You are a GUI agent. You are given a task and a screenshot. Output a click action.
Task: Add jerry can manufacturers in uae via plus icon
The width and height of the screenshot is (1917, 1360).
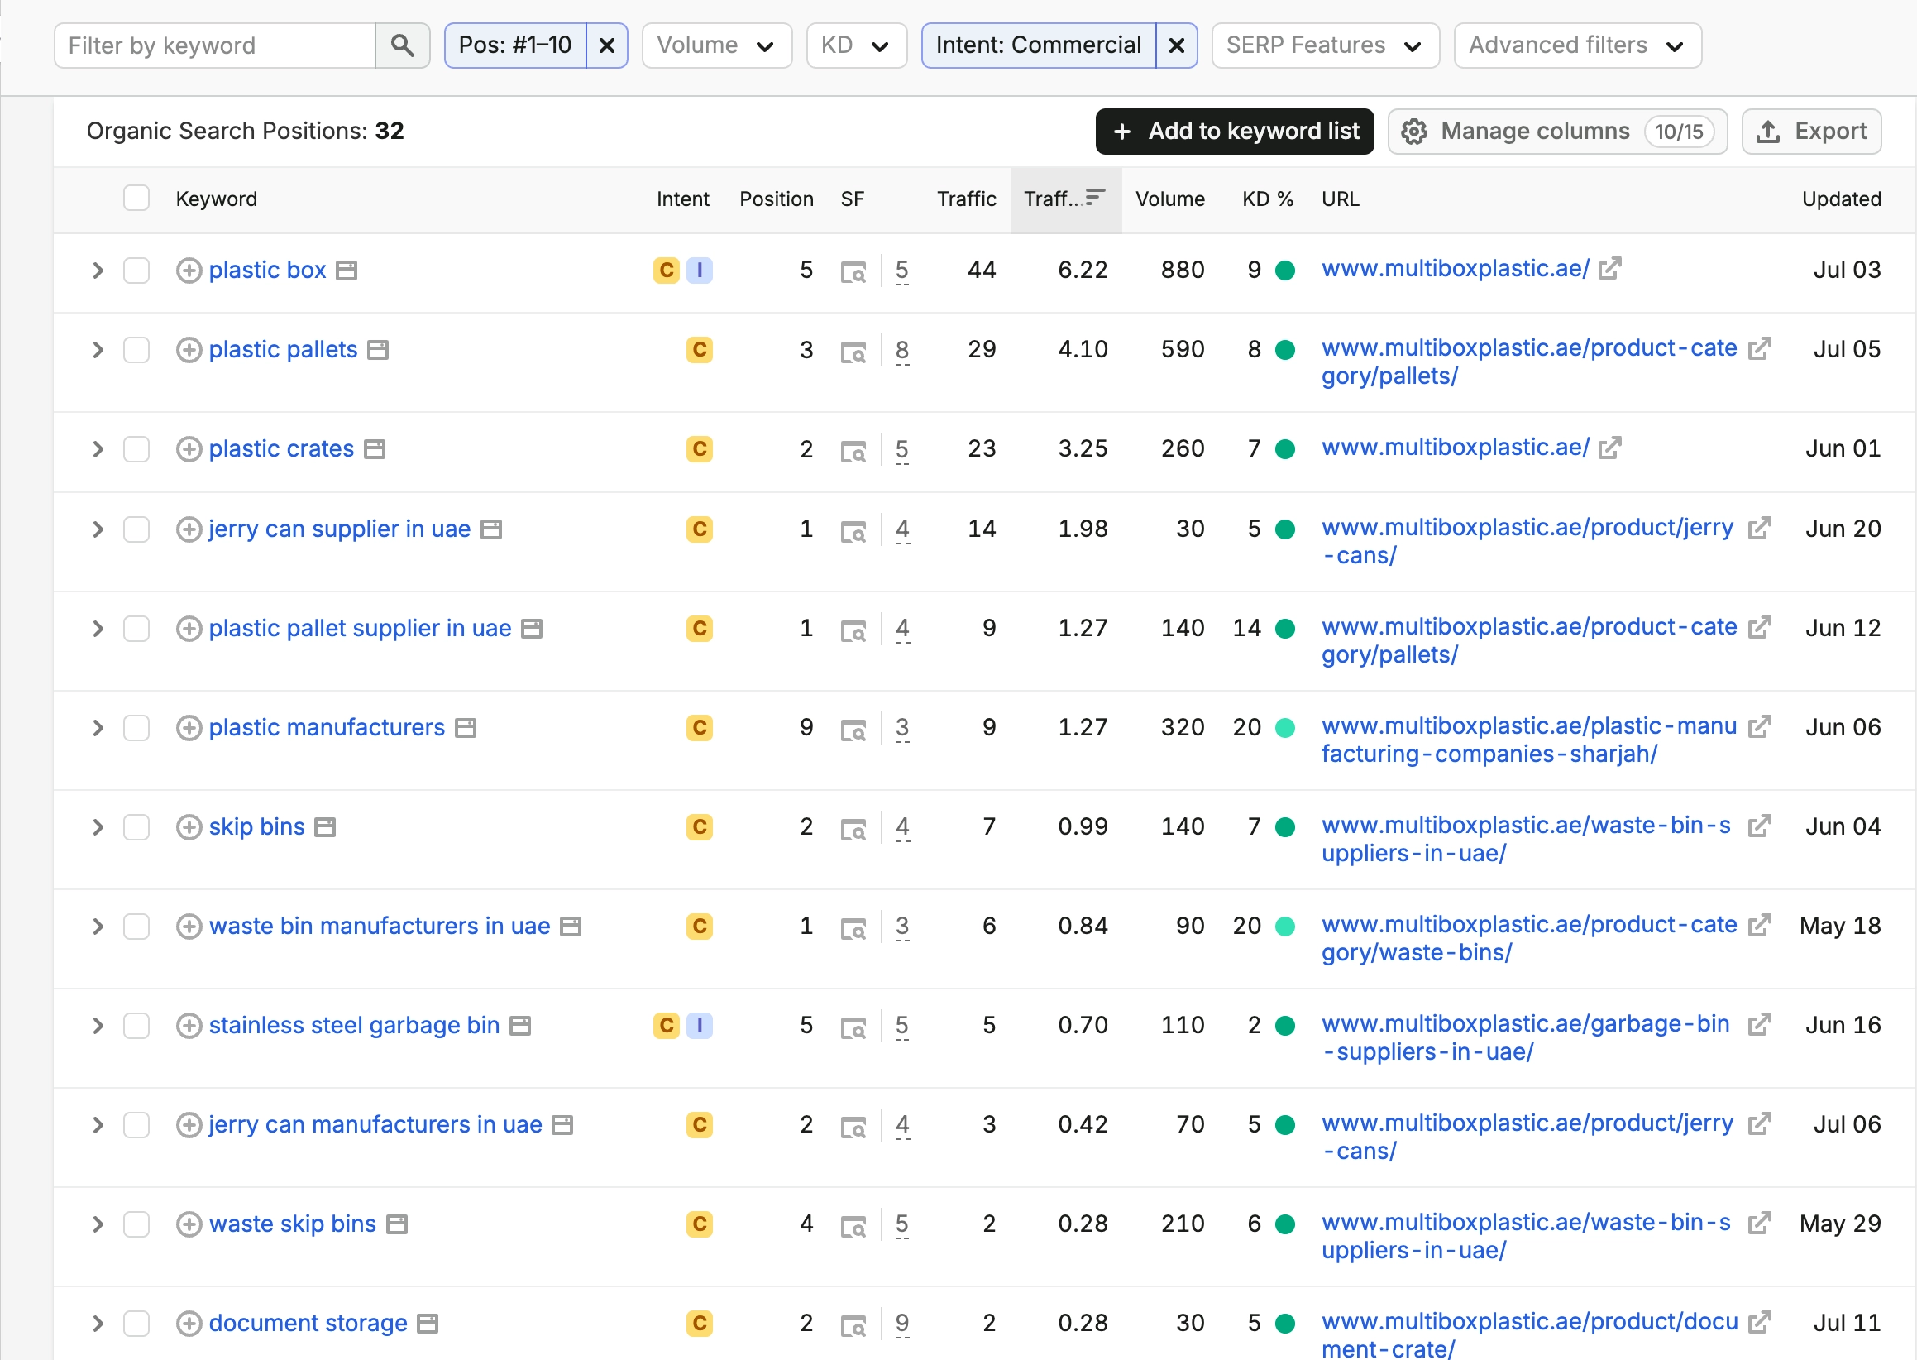(189, 1125)
